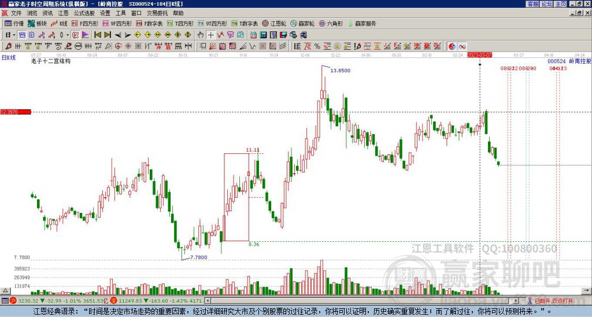Expand the 日 period dropdown
This screenshot has height=317, width=592.
click(10, 35)
